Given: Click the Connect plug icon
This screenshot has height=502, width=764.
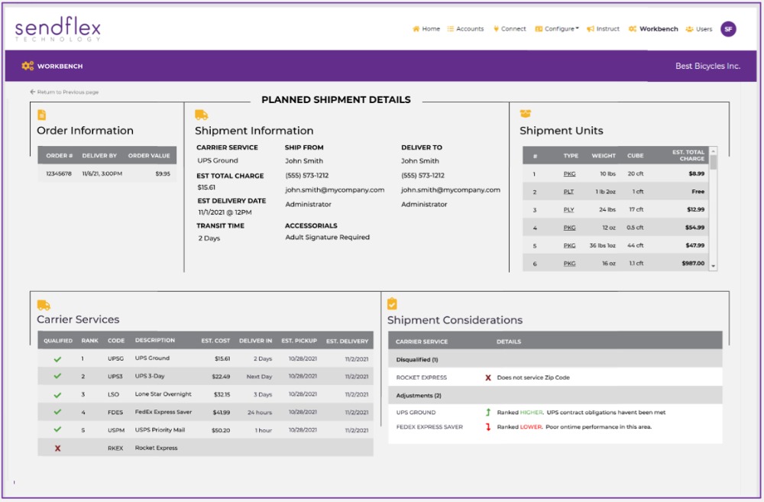Looking at the screenshot, I should tap(496, 29).
